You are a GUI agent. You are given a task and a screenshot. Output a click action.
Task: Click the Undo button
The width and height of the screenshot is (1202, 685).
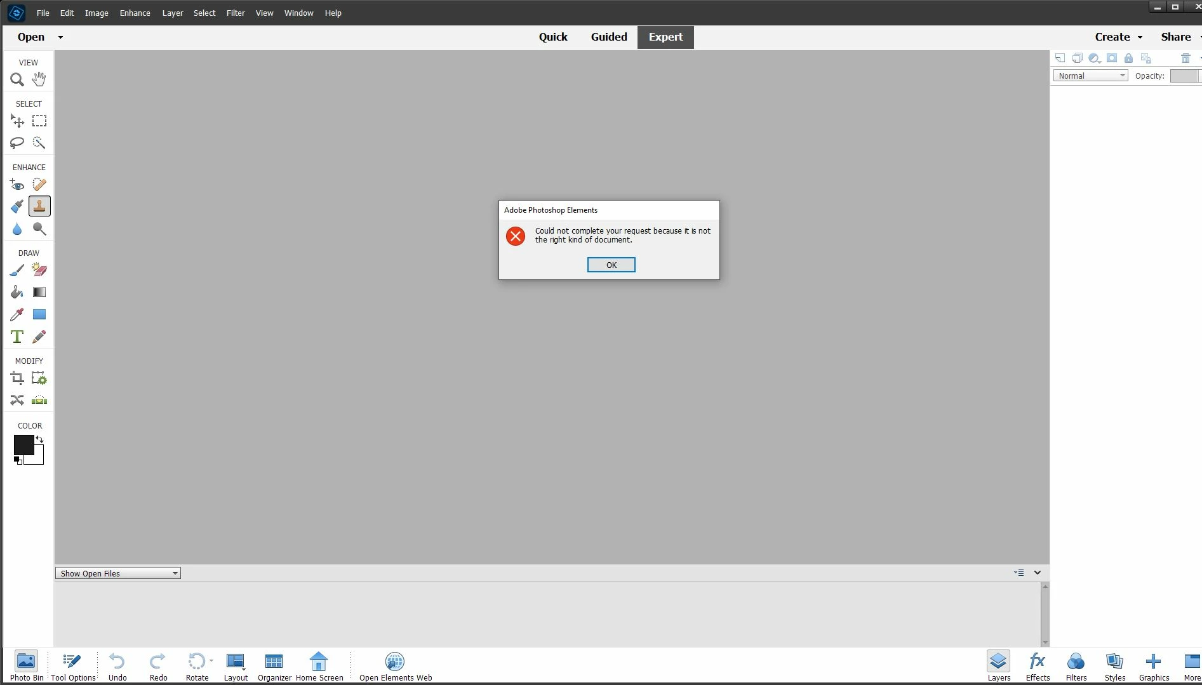coord(117,666)
